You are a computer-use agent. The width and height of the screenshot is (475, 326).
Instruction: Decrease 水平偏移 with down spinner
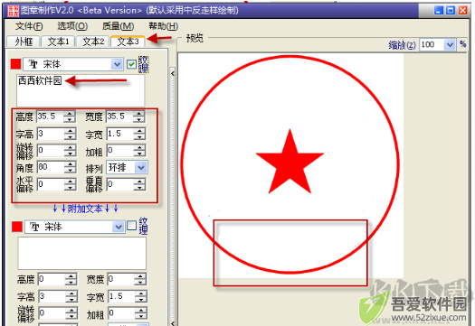tap(71, 187)
